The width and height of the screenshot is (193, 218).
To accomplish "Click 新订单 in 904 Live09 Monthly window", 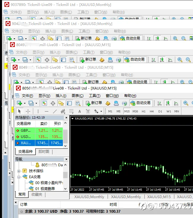I will (x=84, y=38).
